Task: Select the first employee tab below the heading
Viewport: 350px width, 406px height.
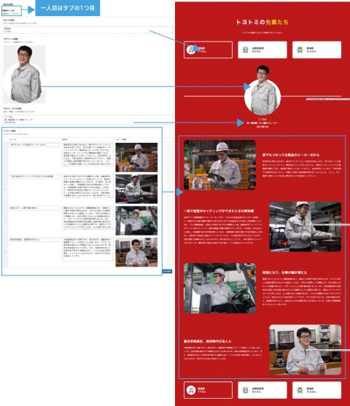Action: click(x=208, y=50)
